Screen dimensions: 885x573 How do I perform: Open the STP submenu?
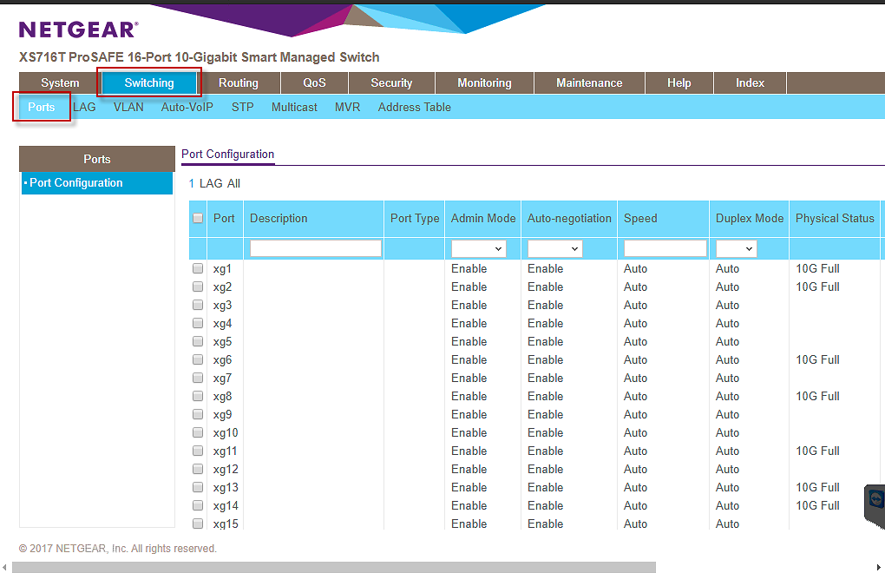[x=243, y=108]
